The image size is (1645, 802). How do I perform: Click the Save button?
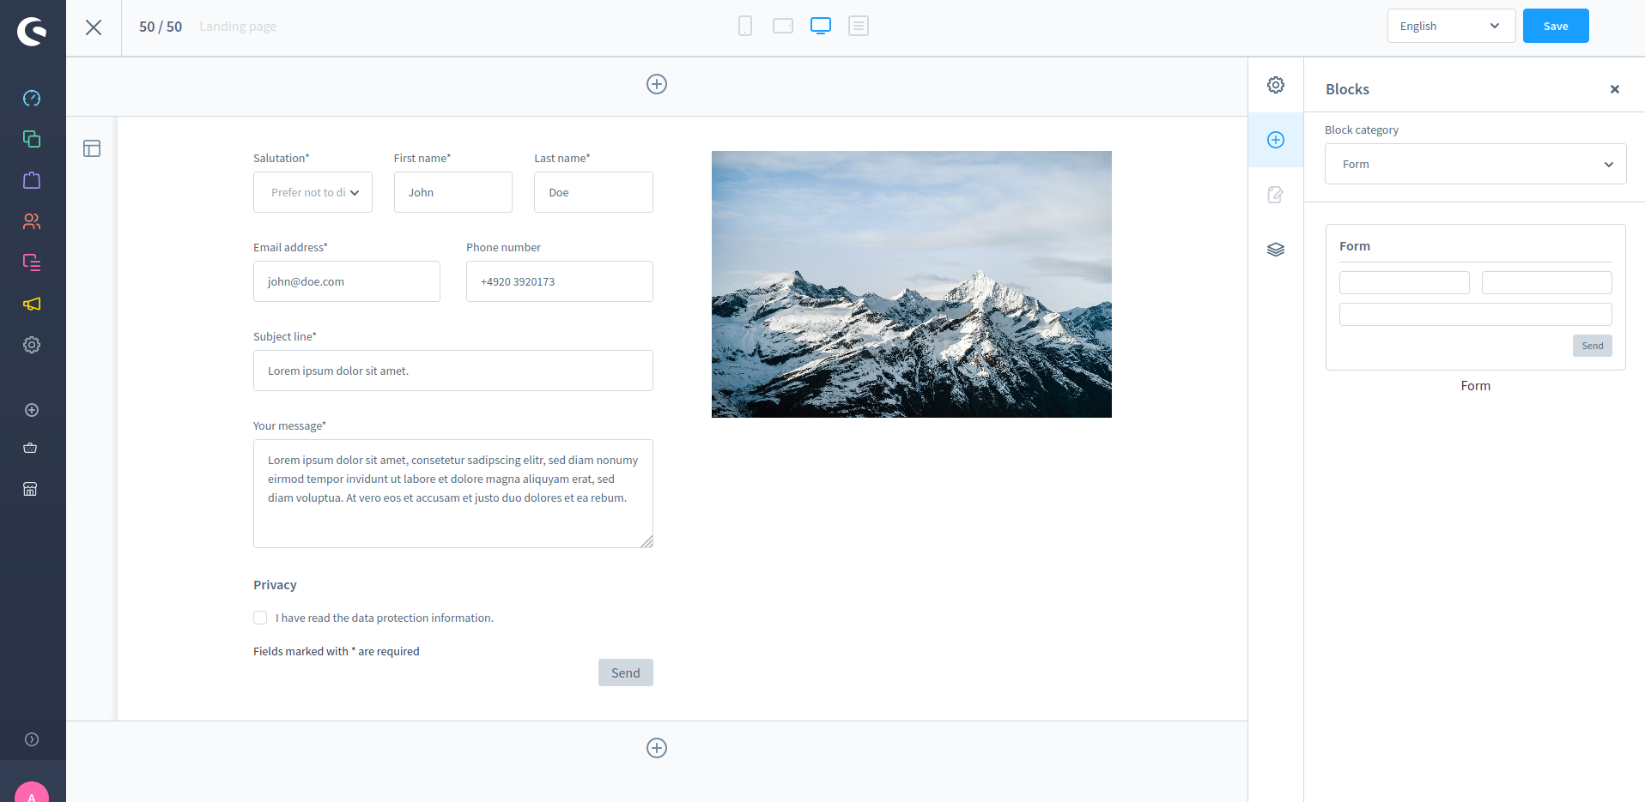pos(1556,26)
